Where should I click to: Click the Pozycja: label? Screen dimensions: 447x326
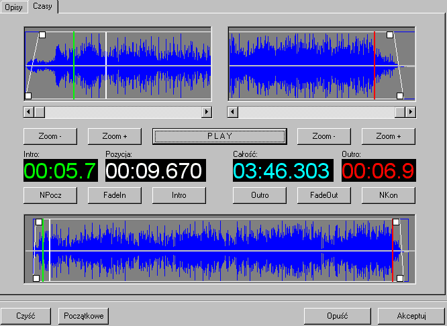click(119, 154)
